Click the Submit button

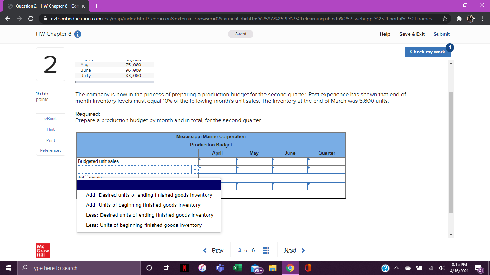coord(442,34)
